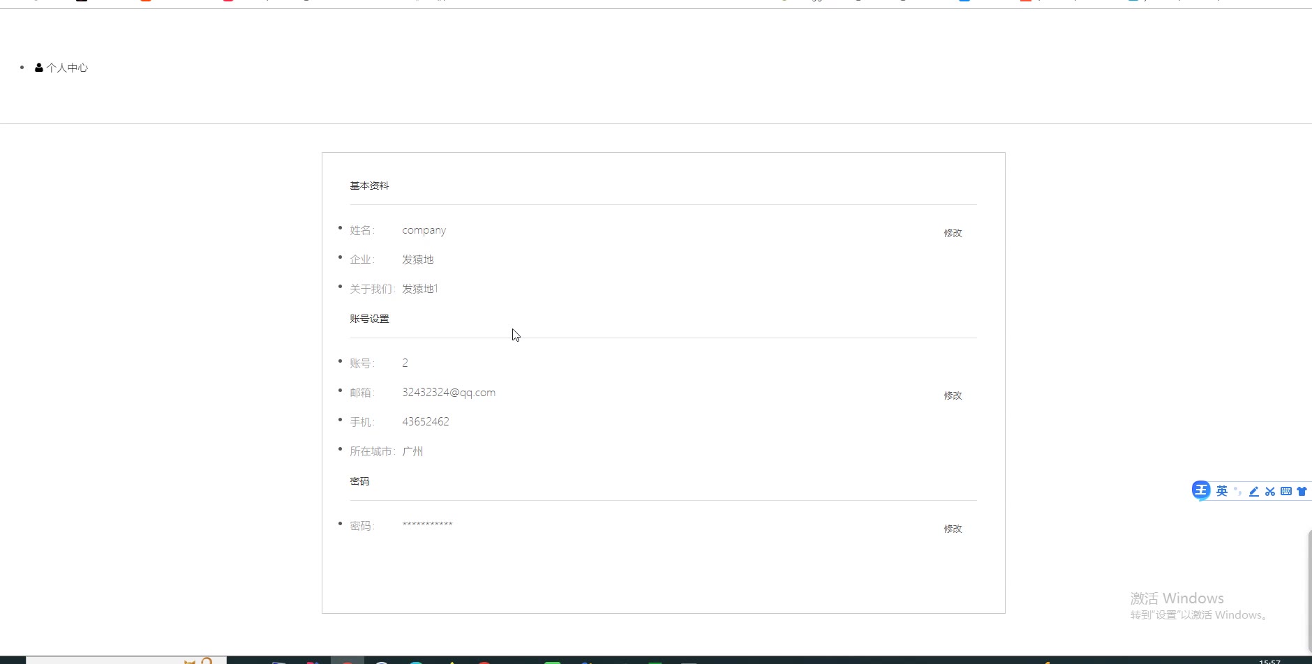1312x664 pixels.
Task: Click the 所在城市 field label
Action: 373,451
